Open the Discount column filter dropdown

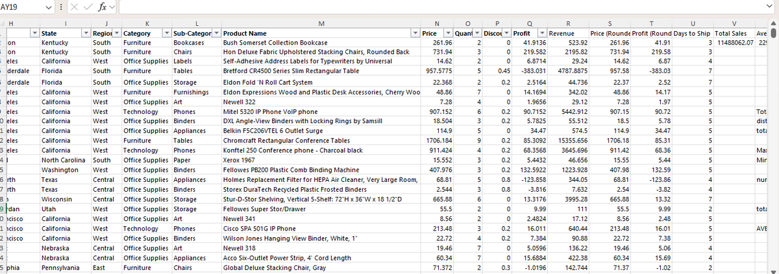tap(507, 33)
